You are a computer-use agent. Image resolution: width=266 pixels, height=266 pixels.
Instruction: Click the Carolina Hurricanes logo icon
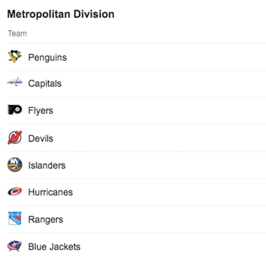pos(15,192)
